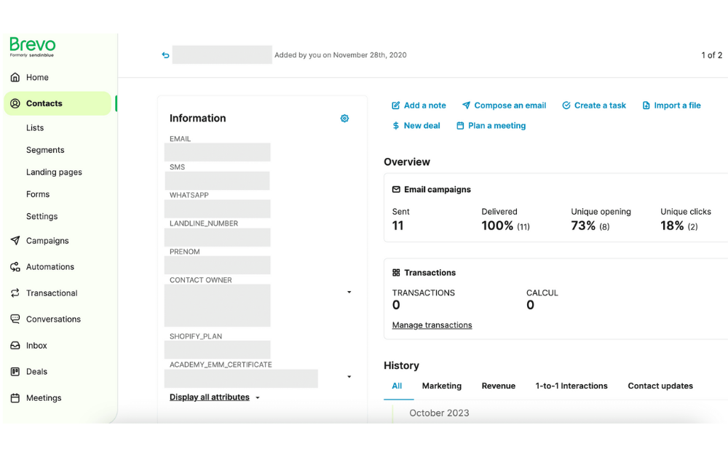The width and height of the screenshot is (728, 457).
Task: Open Forms in sidebar
Action: pyautogui.click(x=38, y=194)
